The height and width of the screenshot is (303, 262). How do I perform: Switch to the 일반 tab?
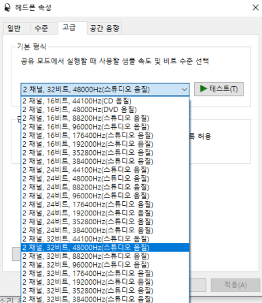[x=17, y=29]
